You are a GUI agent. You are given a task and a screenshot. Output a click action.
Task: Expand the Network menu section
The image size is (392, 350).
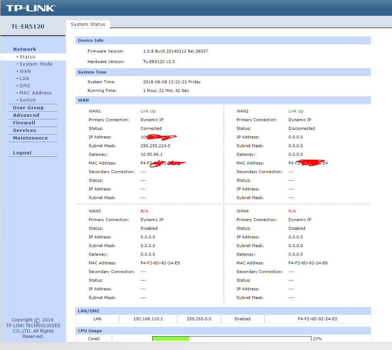(25, 49)
